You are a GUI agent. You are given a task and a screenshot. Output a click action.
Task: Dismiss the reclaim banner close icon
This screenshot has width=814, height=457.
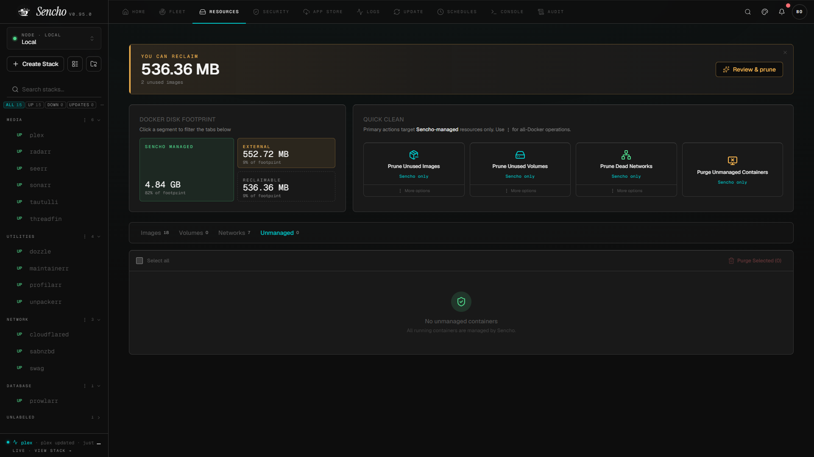pyautogui.click(x=785, y=52)
